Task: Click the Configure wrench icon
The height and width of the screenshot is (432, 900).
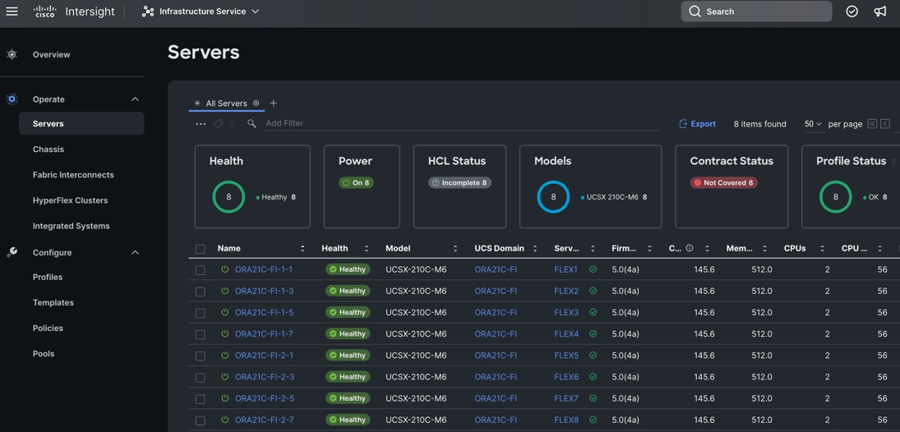Action: (x=12, y=252)
